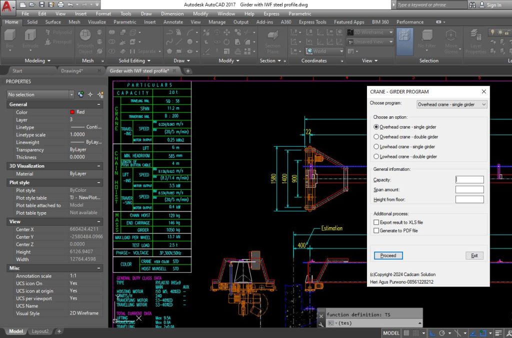The height and width of the screenshot is (338, 512).
Task: Enable Export result to XLS file
Action: [x=376, y=222]
